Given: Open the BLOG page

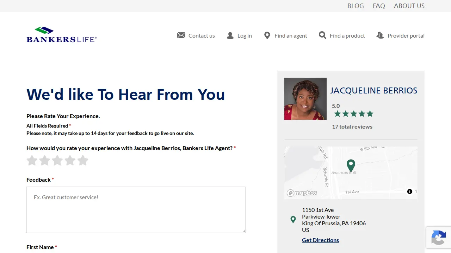Looking at the screenshot, I should point(356,6).
